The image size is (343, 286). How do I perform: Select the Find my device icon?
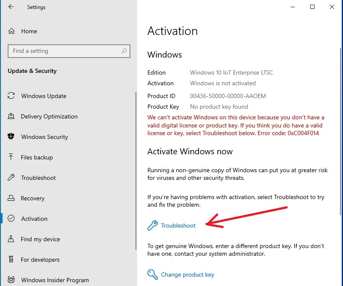coord(11,239)
